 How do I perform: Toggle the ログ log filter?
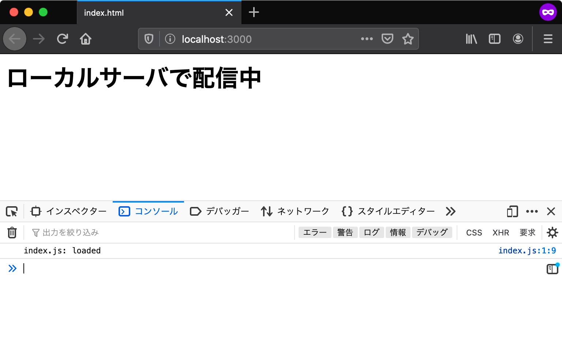coord(371,232)
